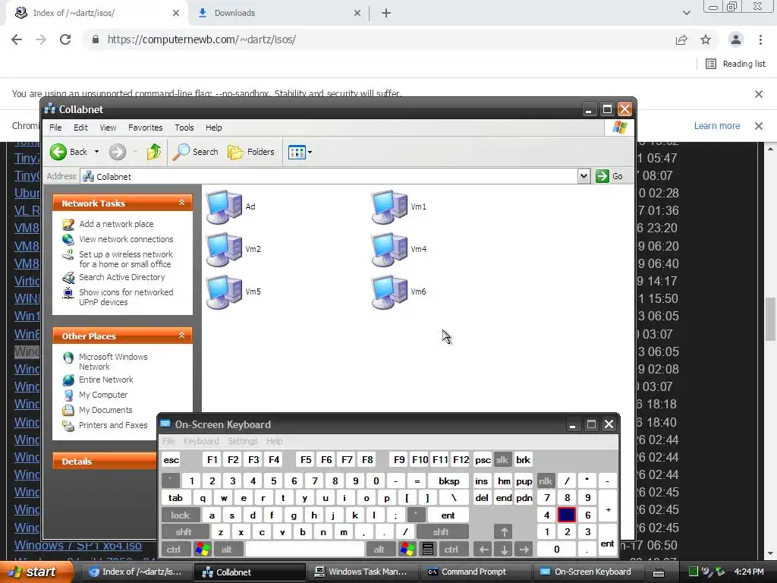This screenshot has width=777, height=583.
Task: Click Reading list button in Chrome
Action: pos(735,64)
